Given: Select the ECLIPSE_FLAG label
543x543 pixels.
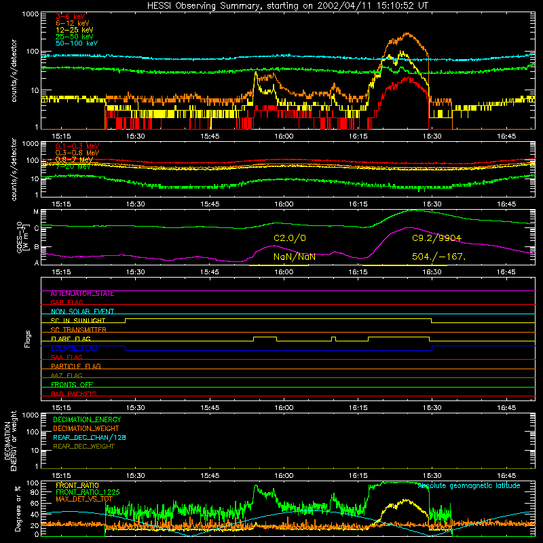Looking at the screenshot, I should point(74,348).
